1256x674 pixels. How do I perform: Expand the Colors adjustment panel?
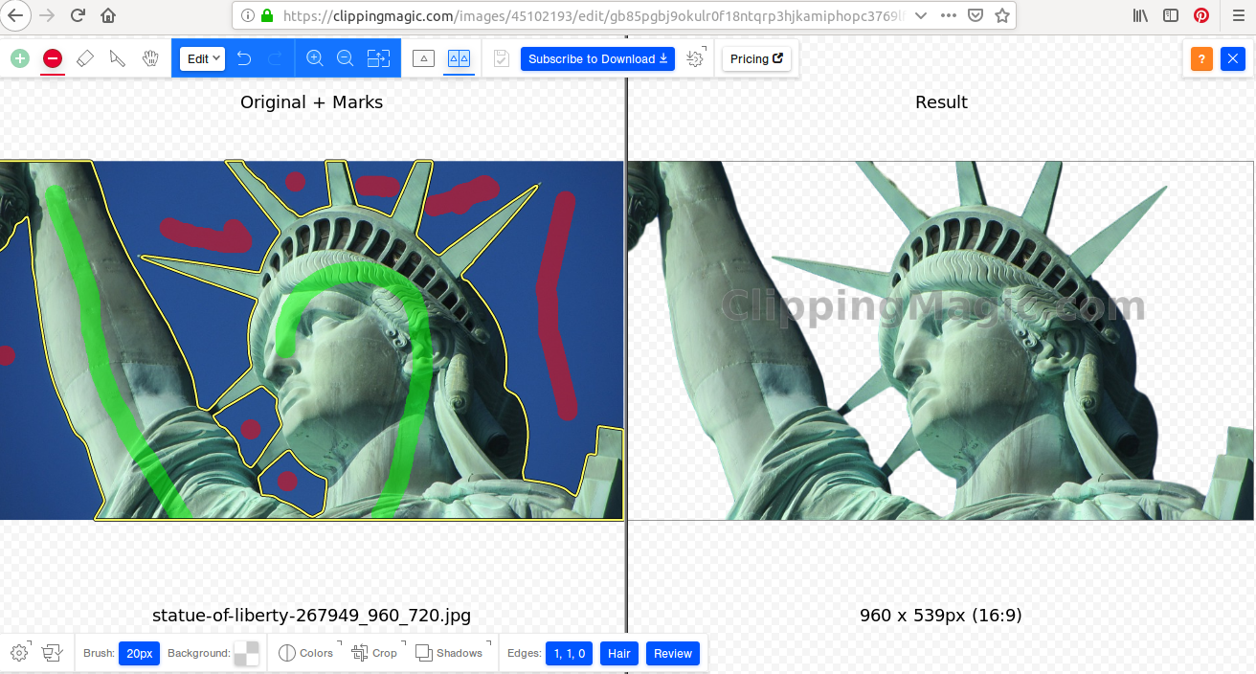(306, 653)
